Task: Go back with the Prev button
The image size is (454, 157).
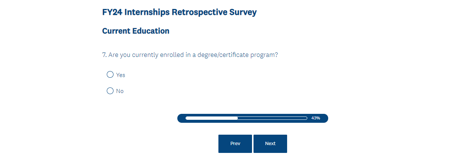Action: tap(235, 144)
